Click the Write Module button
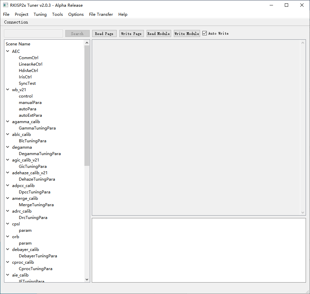 187,34
